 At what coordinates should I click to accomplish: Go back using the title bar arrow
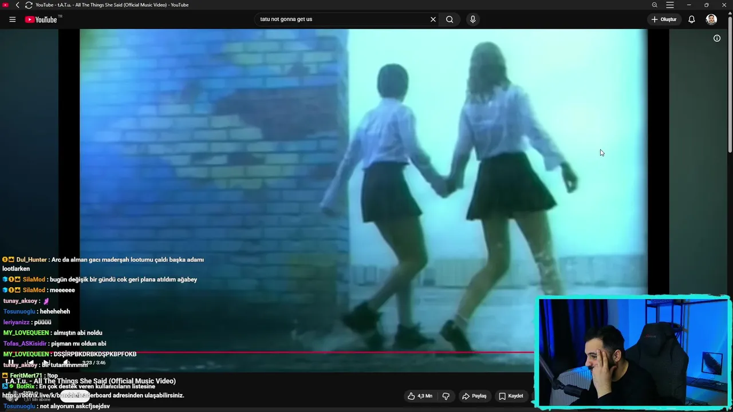17,5
